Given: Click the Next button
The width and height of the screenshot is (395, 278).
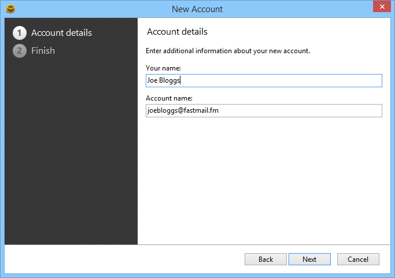Looking at the screenshot, I should click(309, 259).
